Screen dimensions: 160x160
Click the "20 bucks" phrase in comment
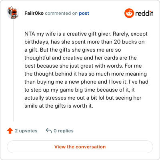[126, 42]
